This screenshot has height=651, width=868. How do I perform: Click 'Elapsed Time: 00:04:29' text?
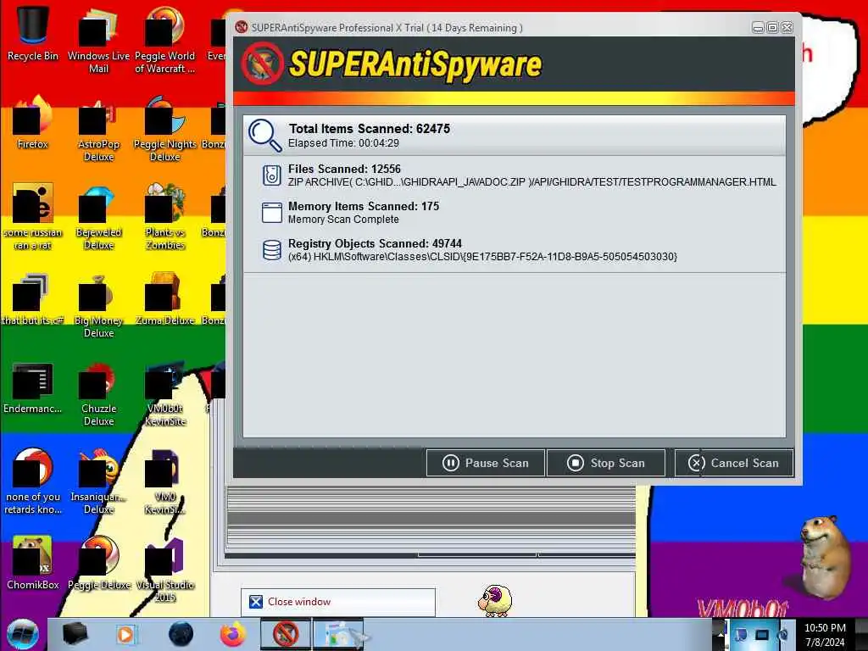click(343, 143)
